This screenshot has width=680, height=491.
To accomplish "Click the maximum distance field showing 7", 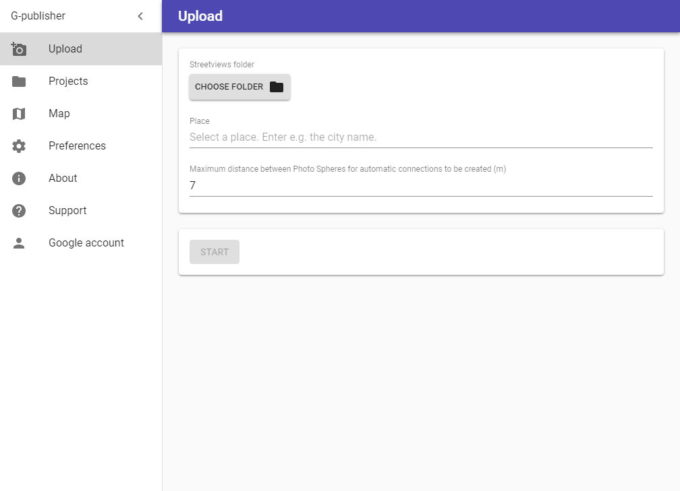I will click(x=421, y=186).
